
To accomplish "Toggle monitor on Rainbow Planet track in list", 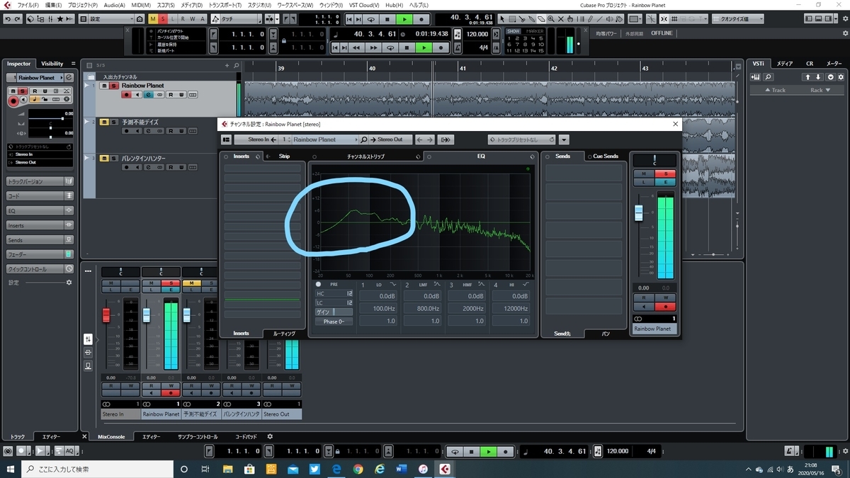I will (137, 94).
